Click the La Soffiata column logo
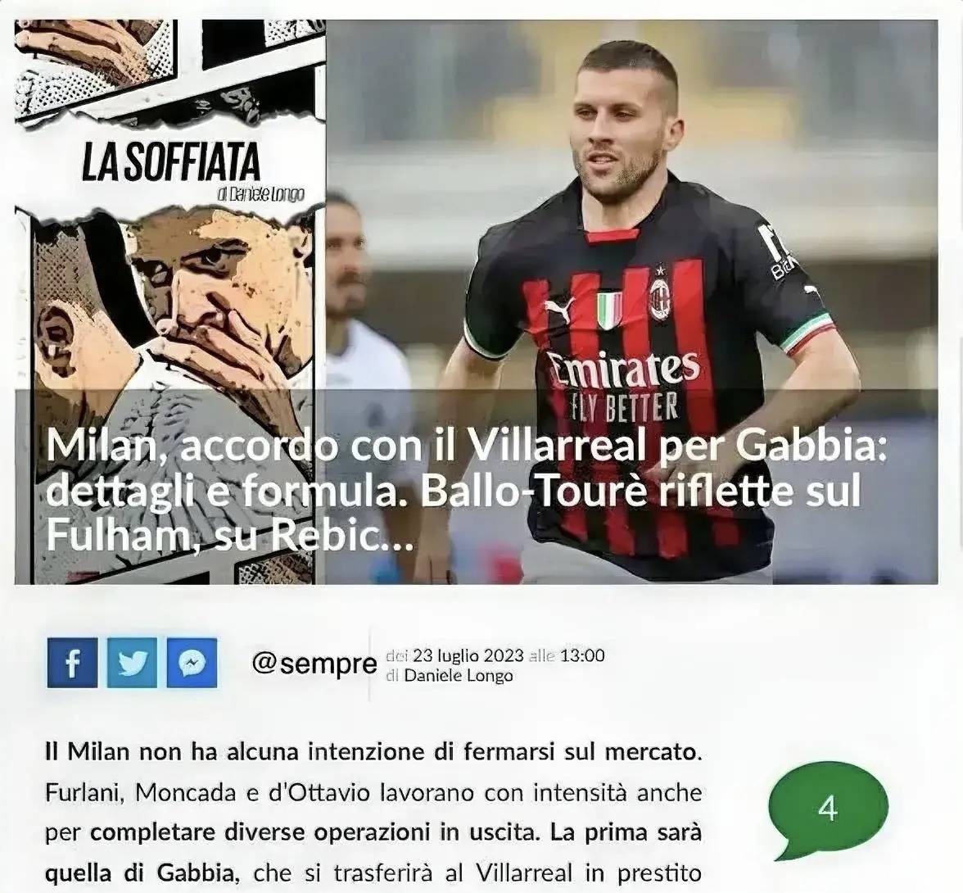 coord(170,164)
